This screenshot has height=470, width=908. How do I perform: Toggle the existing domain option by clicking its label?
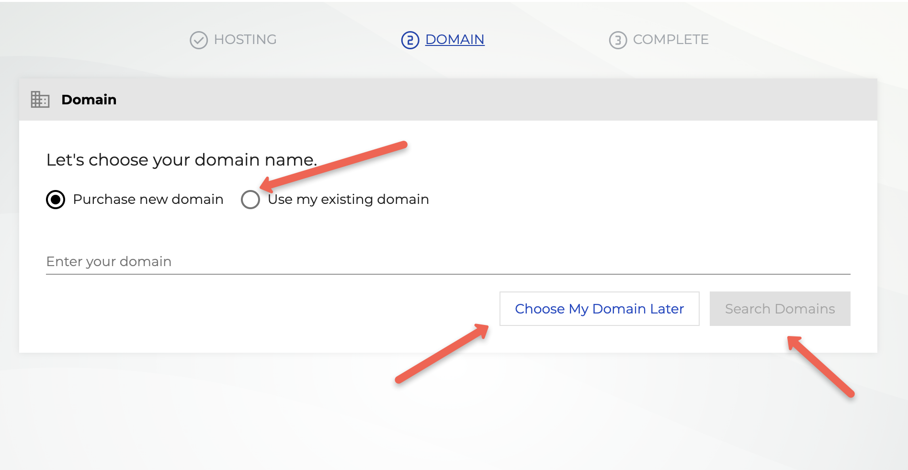(x=348, y=200)
